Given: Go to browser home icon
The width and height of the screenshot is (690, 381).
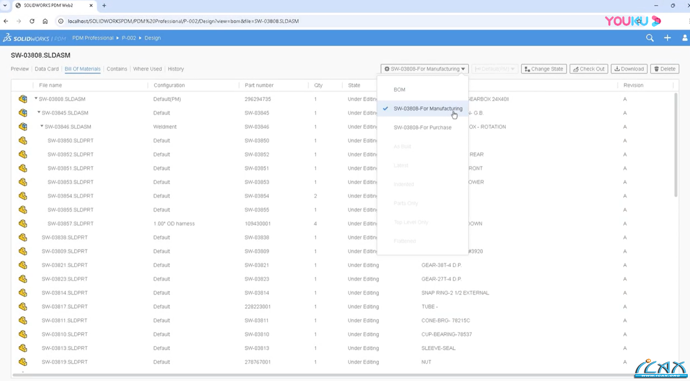Looking at the screenshot, I should [45, 21].
